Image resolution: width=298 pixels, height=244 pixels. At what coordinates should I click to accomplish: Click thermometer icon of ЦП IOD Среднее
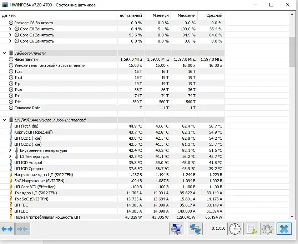click(x=11, y=169)
